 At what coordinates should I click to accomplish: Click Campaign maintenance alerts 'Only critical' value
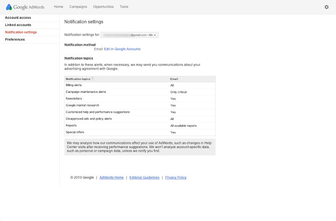[x=178, y=92]
